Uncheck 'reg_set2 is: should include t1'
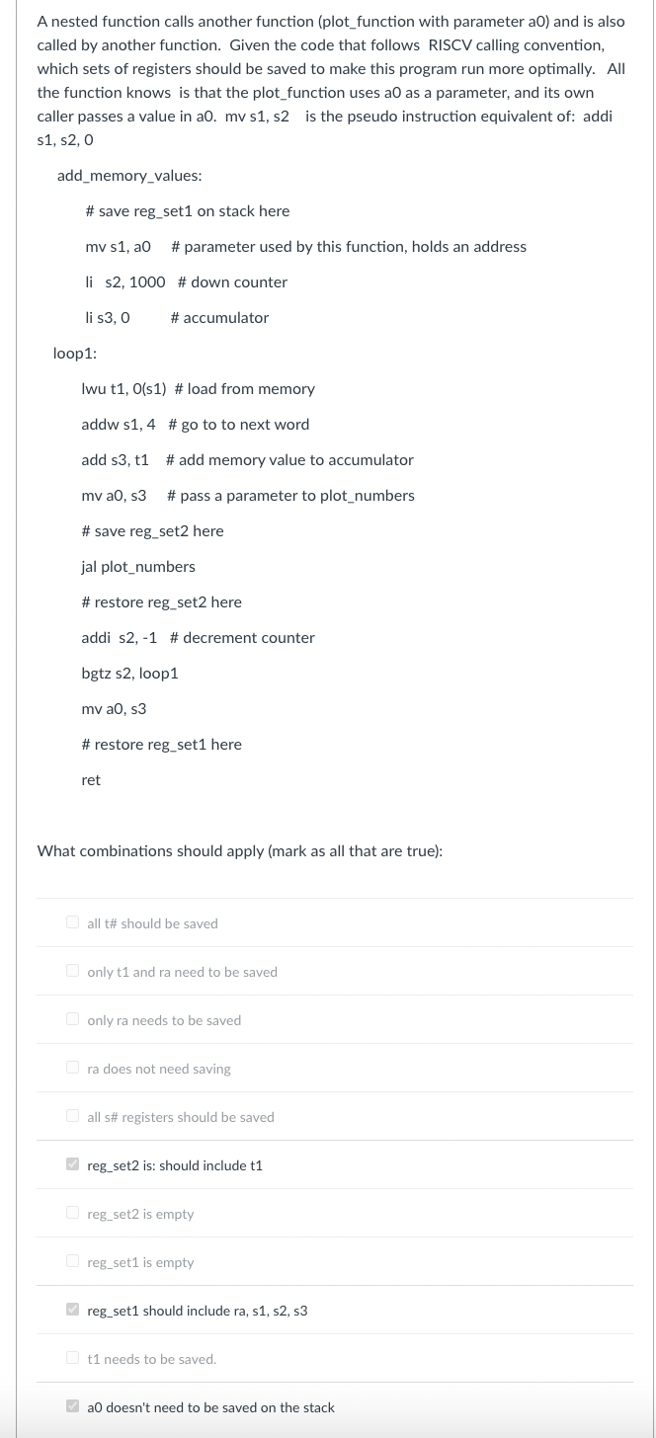The width and height of the screenshot is (656, 1438). [x=73, y=1164]
